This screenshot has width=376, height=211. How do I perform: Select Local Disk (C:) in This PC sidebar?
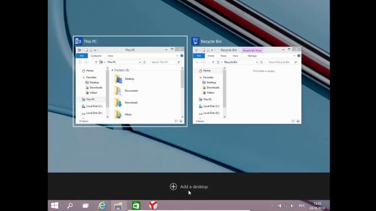click(92, 106)
